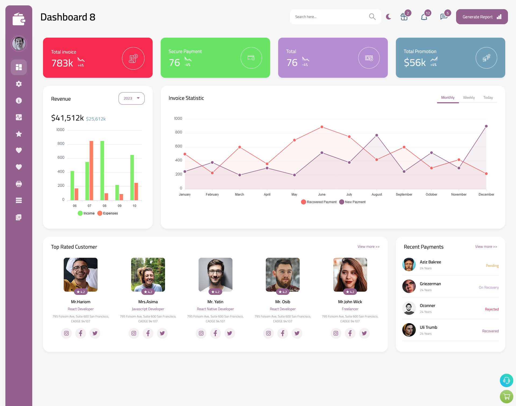Toggle dark mode moon icon
This screenshot has width=516, height=406.
388,17
